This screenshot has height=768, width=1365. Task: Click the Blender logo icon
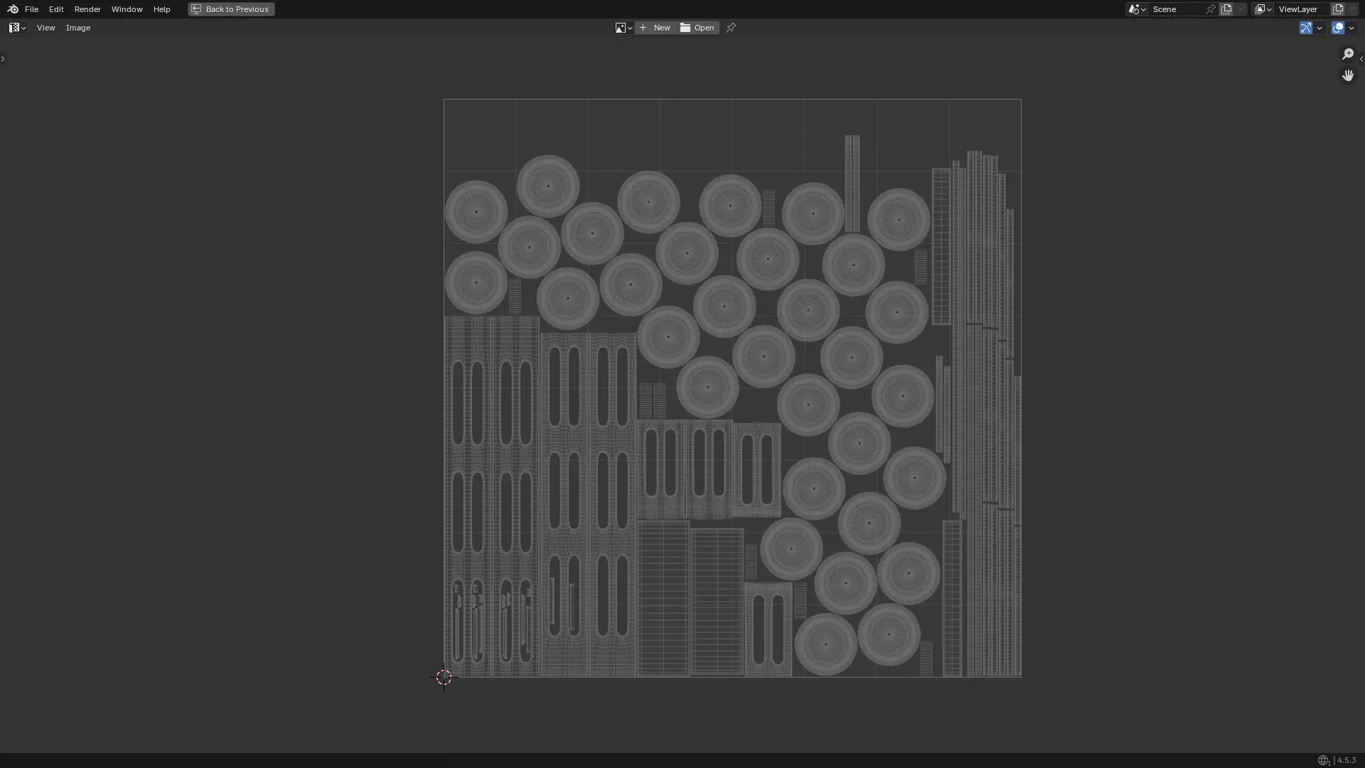click(12, 9)
